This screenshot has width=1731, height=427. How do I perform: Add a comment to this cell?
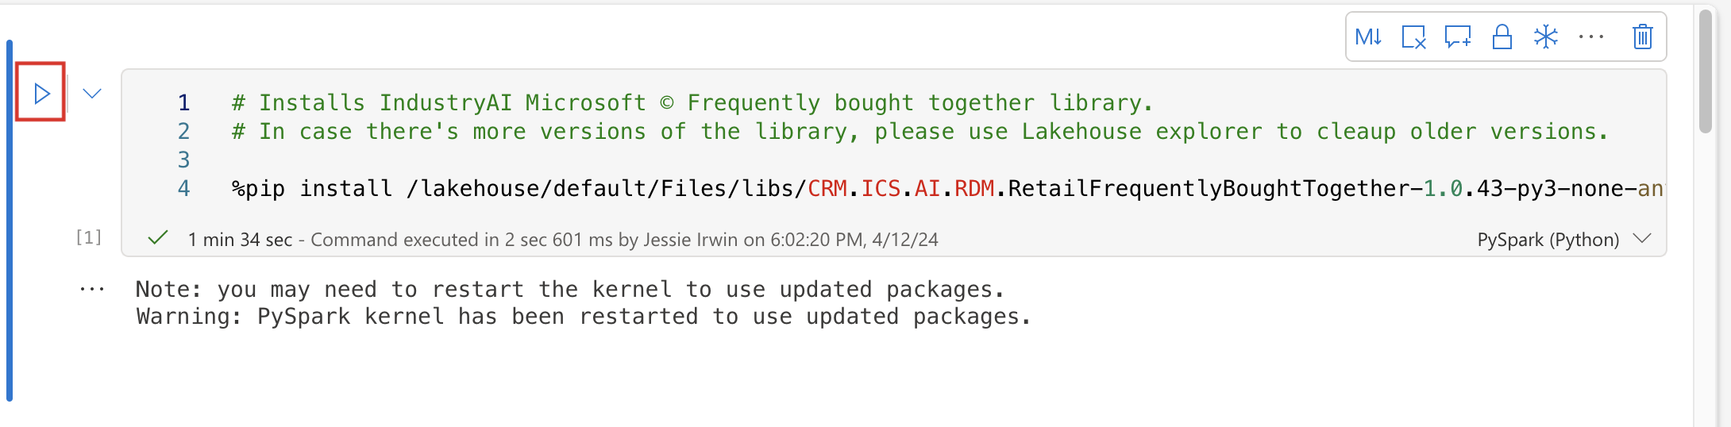tap(1458, 37)
